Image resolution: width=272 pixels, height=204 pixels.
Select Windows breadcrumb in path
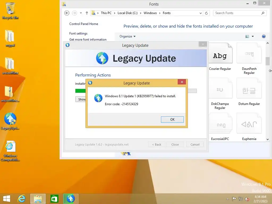[x=150, y=13]
